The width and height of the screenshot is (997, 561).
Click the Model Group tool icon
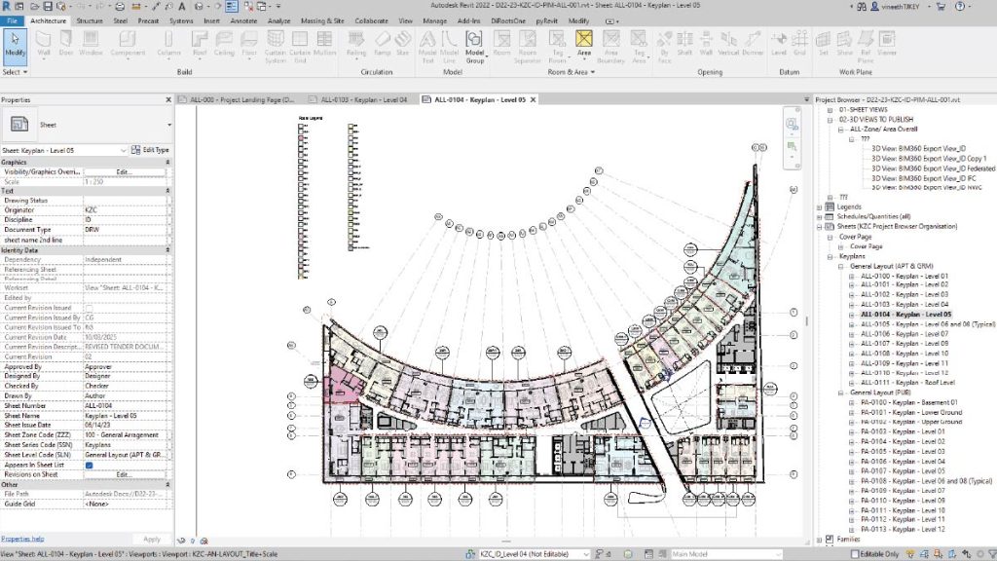point(474,44)
